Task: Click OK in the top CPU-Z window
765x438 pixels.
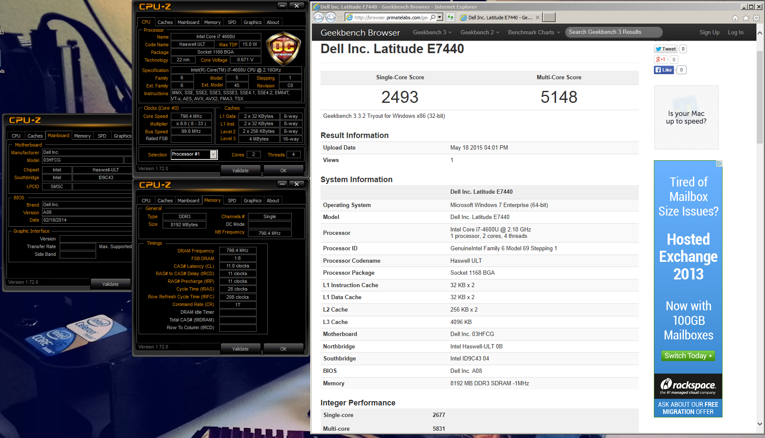Action: click(283, 171)
